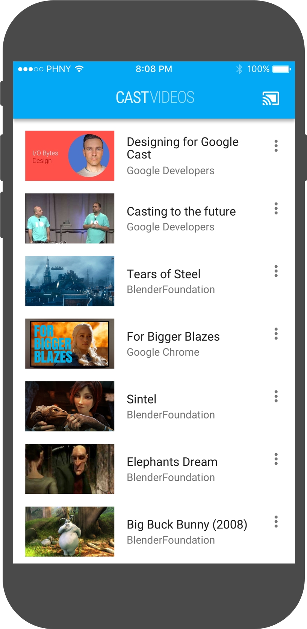Image resolution: width=307 pixels, height=629 pixels.
Task: Tap the Cast icon in the header
Action: [x=271, y=99]
